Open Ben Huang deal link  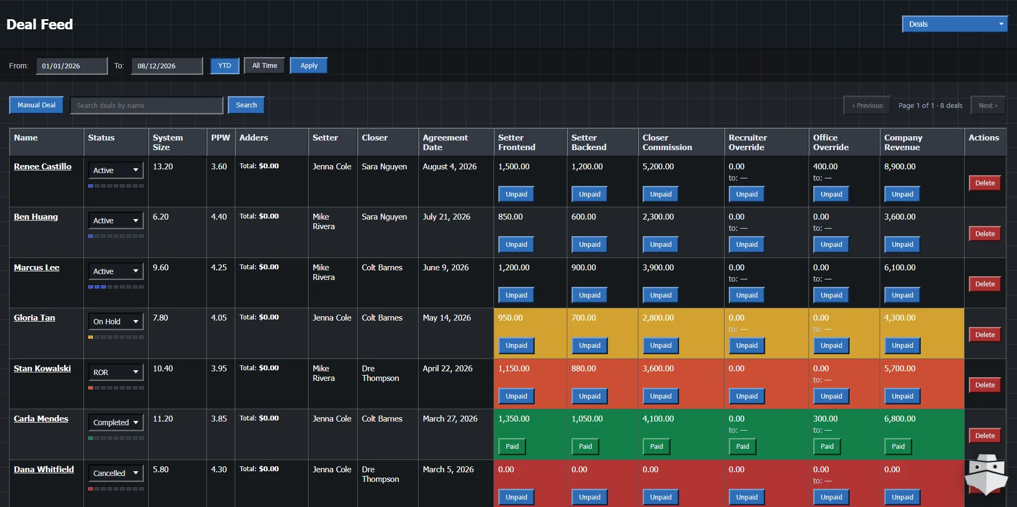(36, 217)
